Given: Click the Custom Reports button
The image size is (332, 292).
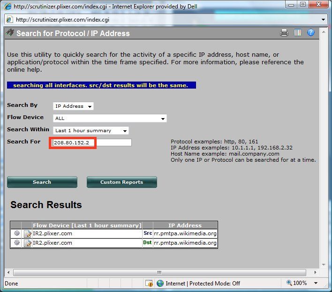Looking at the screenshot, I should click(122, 182).
